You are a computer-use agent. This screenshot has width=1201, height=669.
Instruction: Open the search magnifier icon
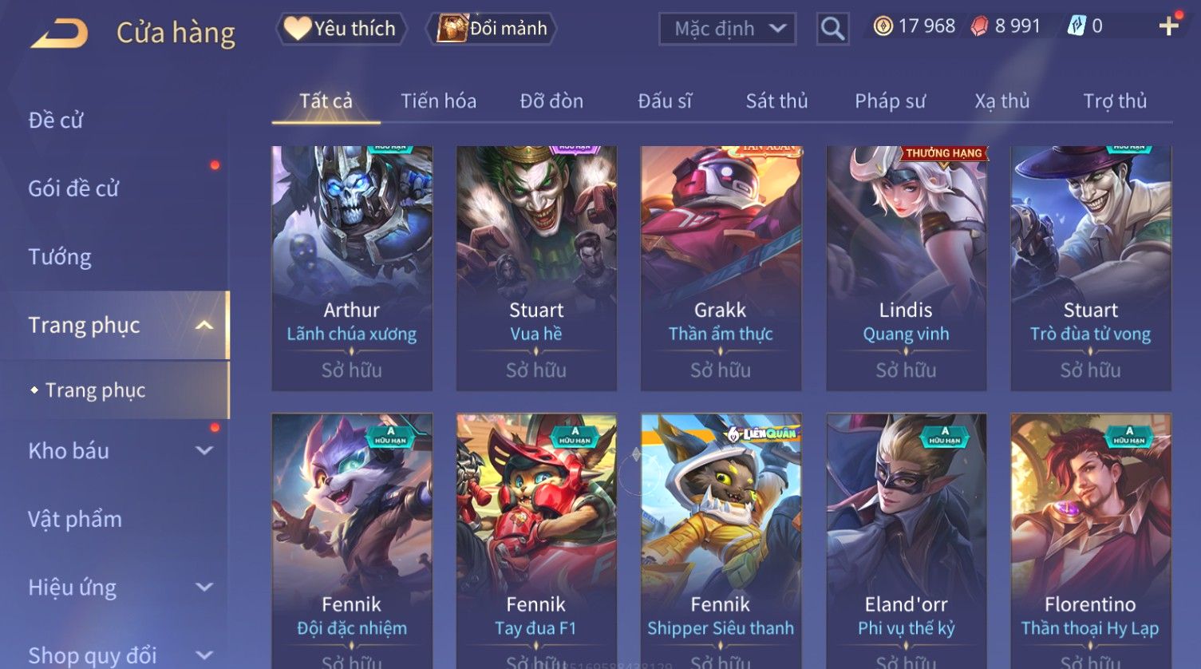coord(832,29)
